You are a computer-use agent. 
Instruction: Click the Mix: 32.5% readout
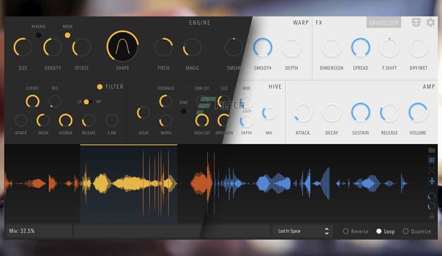coord(22,231)
